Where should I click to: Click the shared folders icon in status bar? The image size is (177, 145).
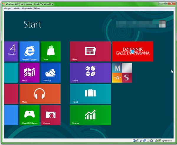[148, 141]
